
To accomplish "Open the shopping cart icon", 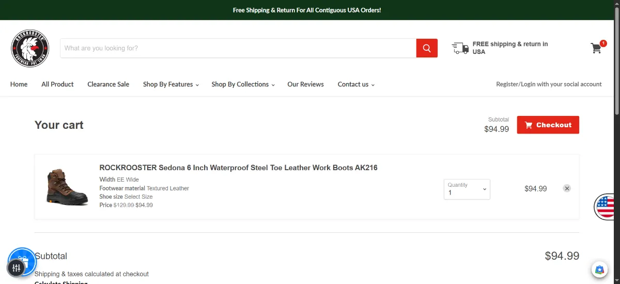I will click(596, 48).
